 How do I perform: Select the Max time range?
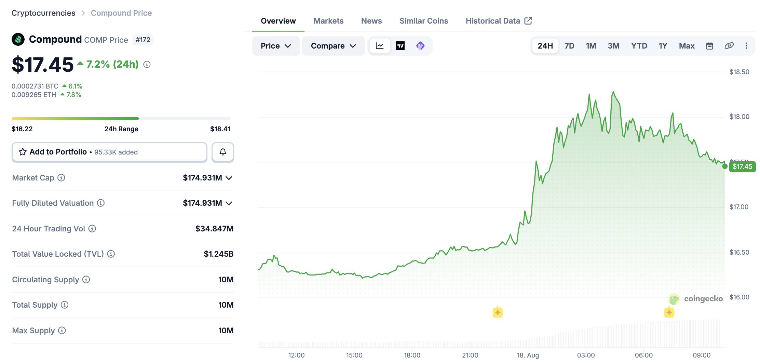(687, 46)
